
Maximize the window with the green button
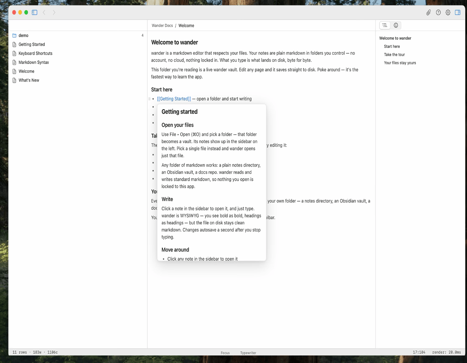click(26, 12)
